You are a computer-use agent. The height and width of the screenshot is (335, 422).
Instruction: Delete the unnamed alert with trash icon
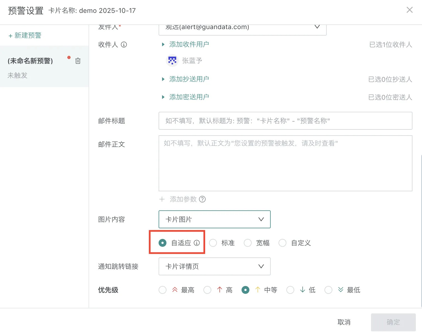[78, 61]
